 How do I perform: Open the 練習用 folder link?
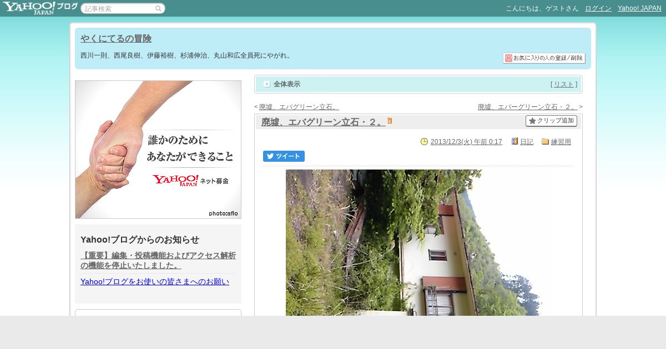coord(561,142)
